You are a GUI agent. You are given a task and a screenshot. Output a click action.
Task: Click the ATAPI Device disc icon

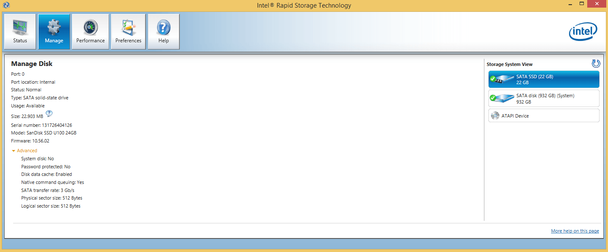pyautogui.click(x=495, y=115)
